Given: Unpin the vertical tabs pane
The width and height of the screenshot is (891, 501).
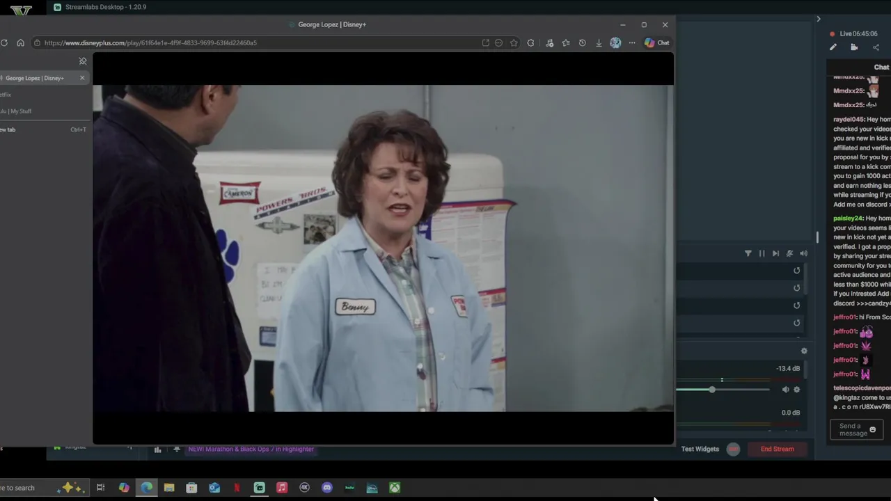Looking at the screenshot, I should click(x=83, y=61).
